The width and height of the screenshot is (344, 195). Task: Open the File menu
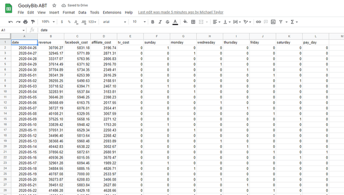20,12
